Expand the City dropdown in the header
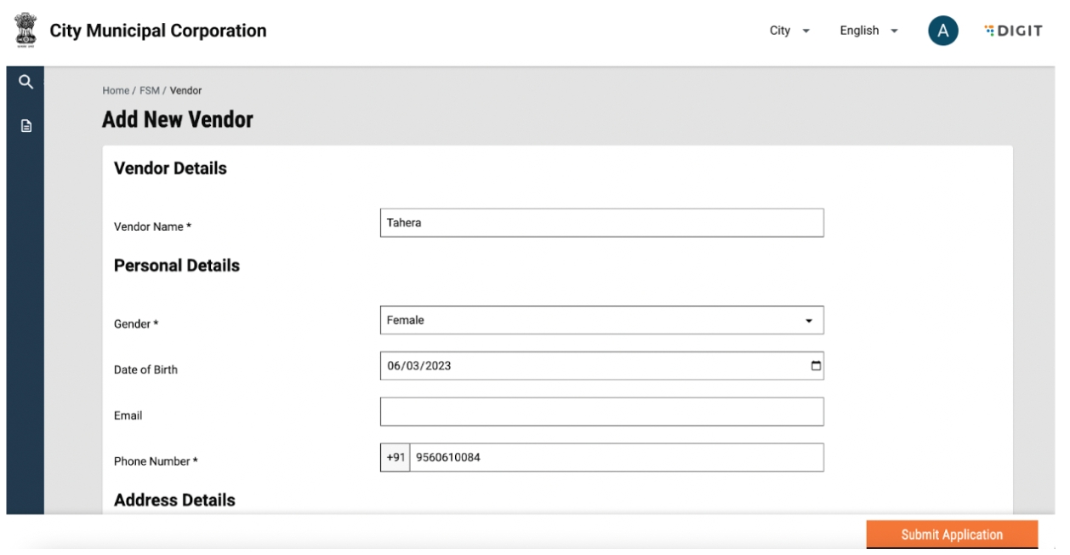Screen dimensions: 1070x555 (788, 31)
